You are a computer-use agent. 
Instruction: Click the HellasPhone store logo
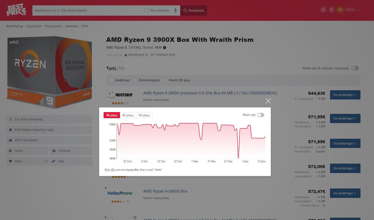click(x=120, y=193)
